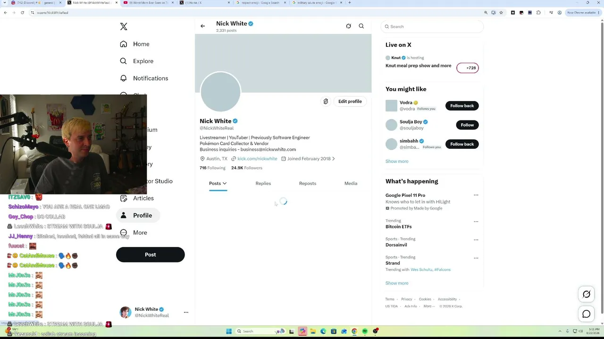Open the Messages floating chat button
Screen dimensions: 604x339
587,314
